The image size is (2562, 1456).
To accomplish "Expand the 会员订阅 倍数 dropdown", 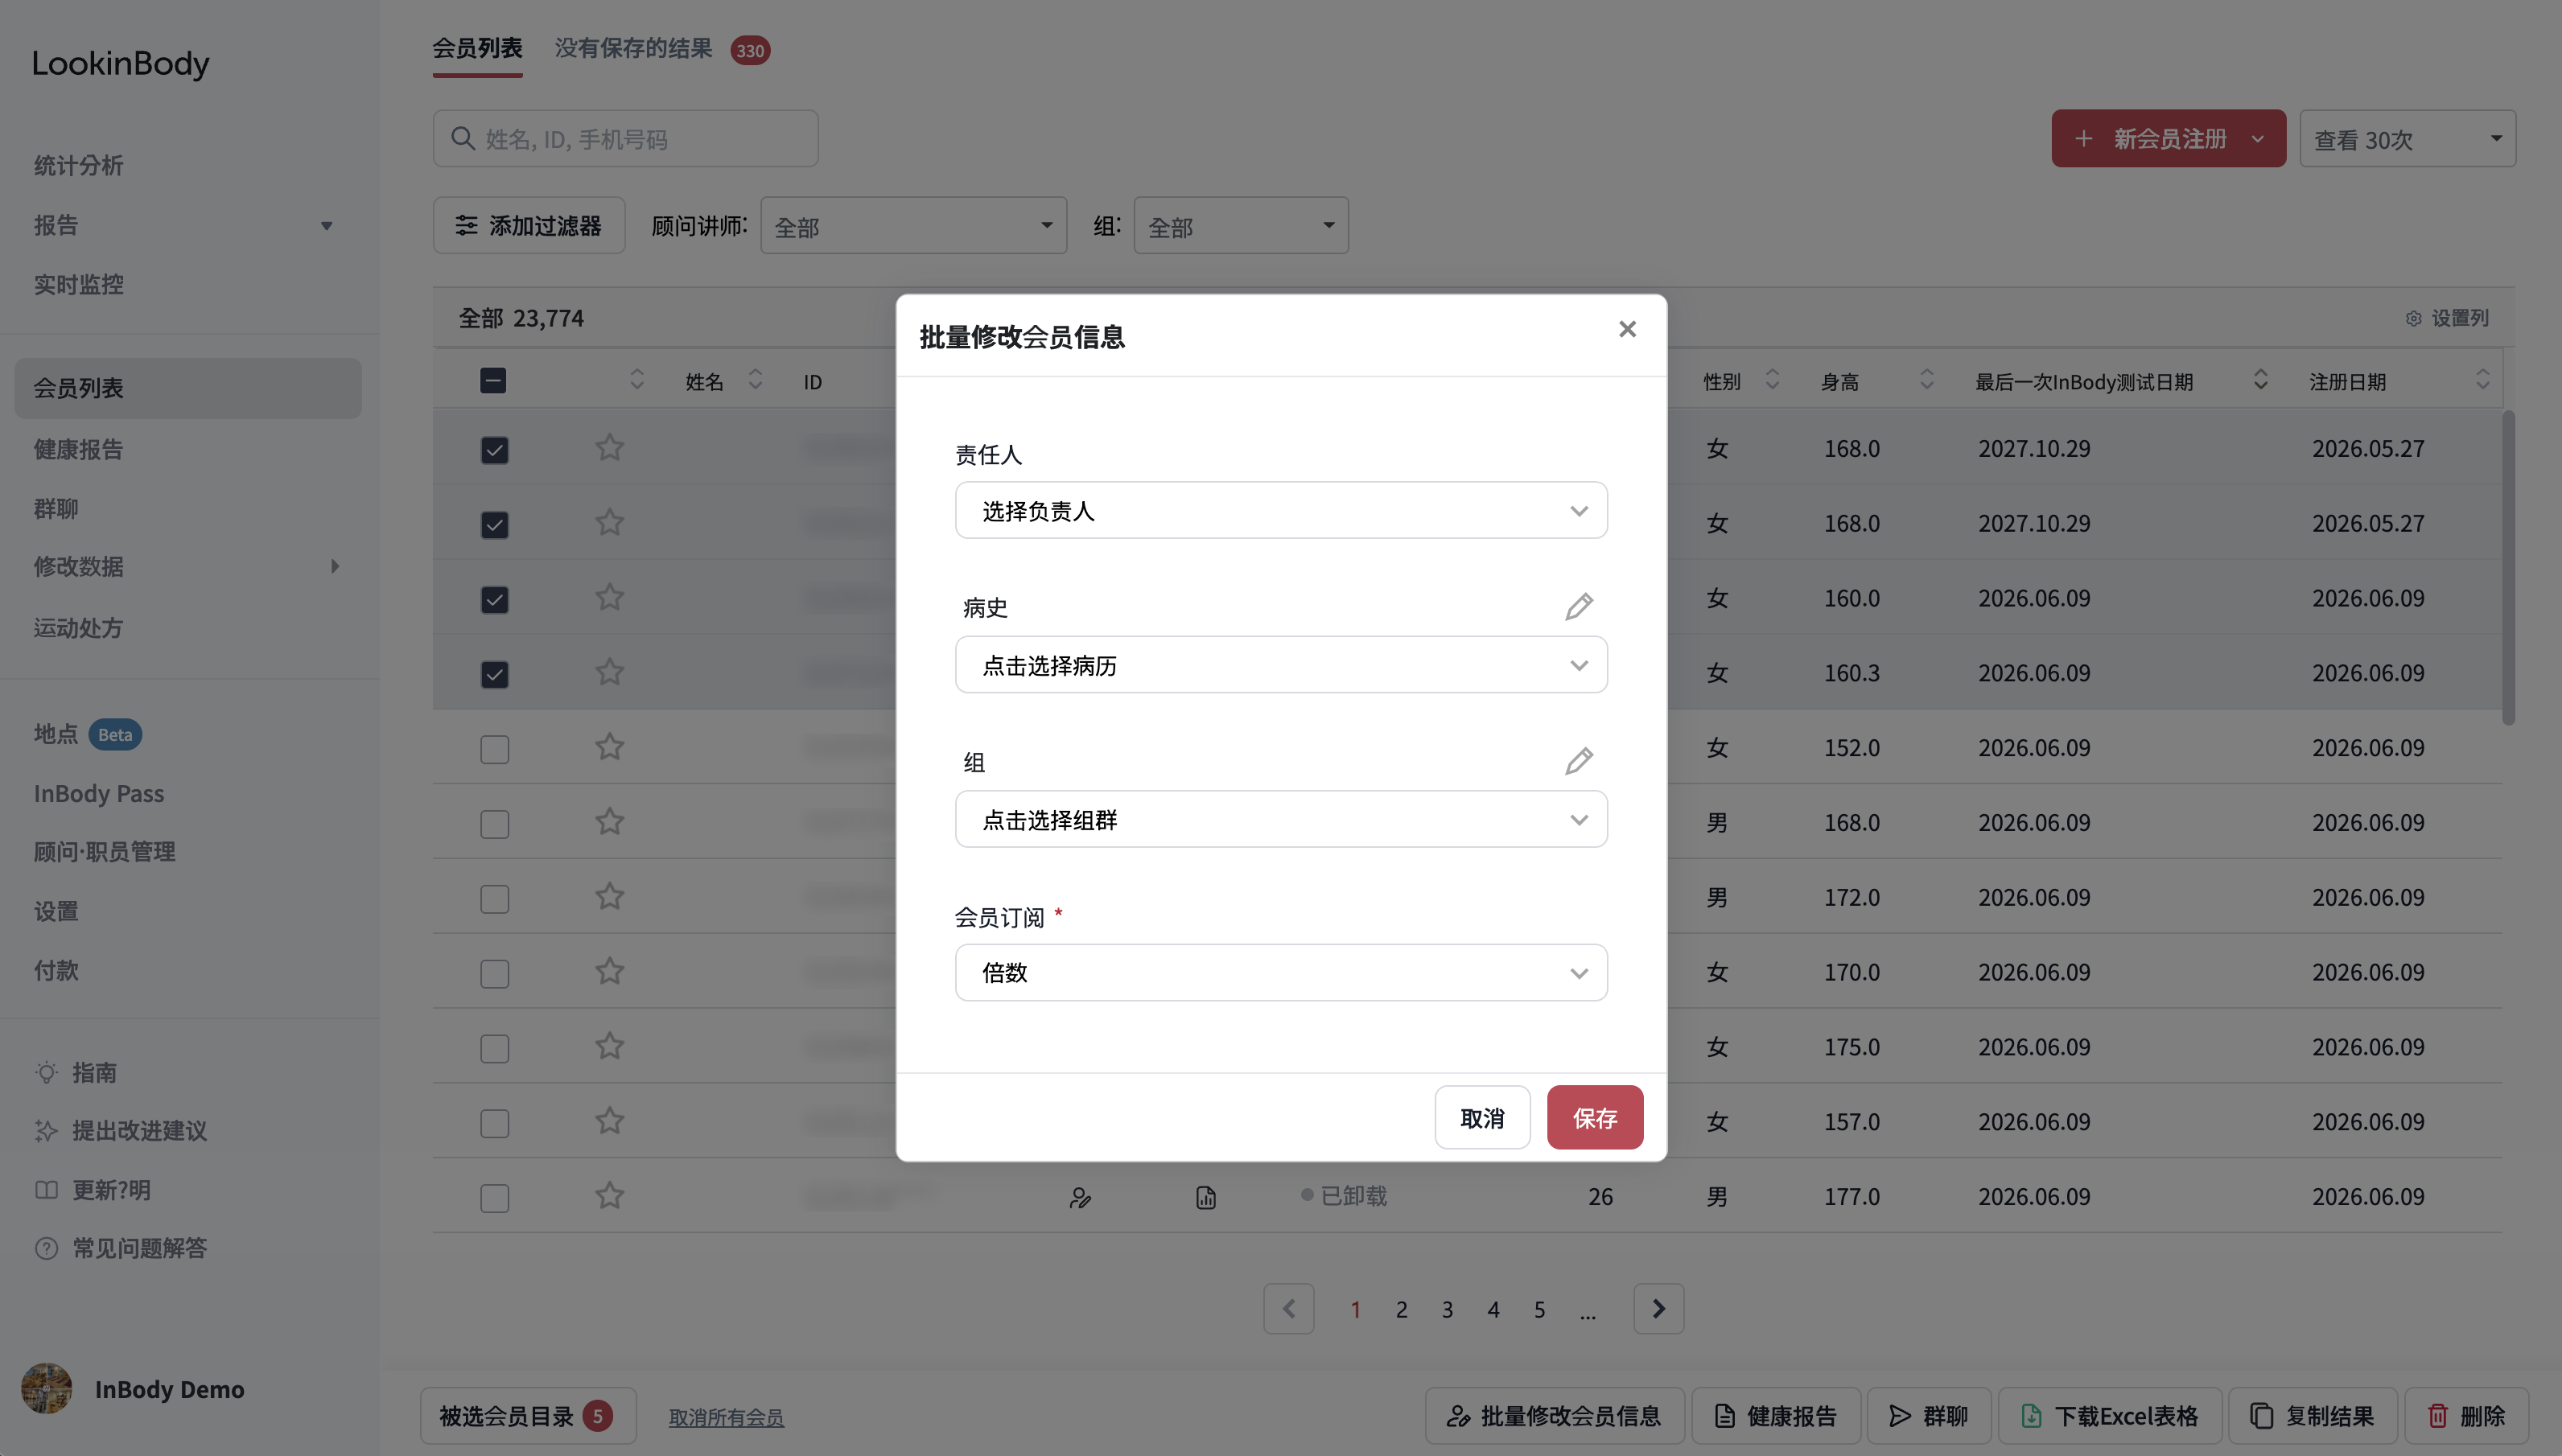I will 1281,972.
